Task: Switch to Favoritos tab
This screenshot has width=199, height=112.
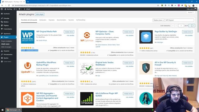Action: 71,20
